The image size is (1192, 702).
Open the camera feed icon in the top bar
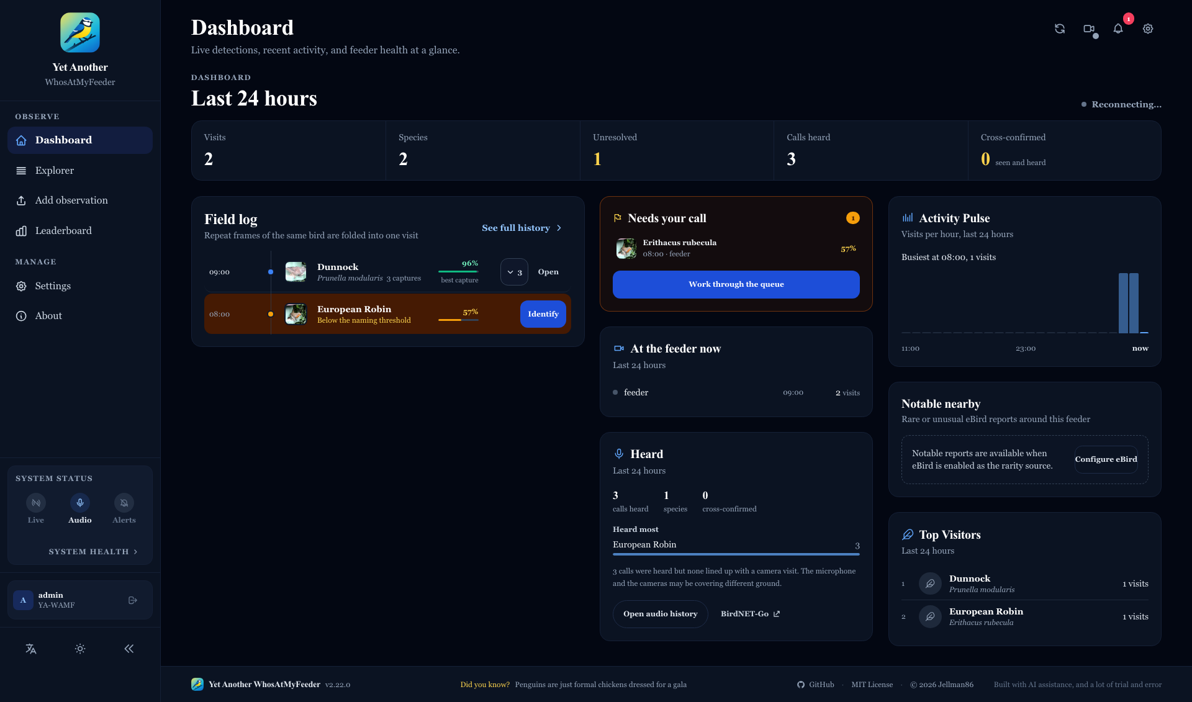[x=1089, y=29]
